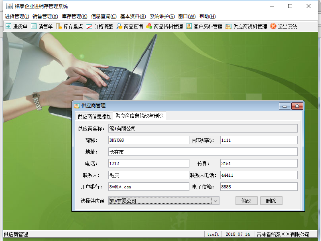The image size is (321, 241).
Task: Click the tsoft status bar entry
Action: [213, 234]
